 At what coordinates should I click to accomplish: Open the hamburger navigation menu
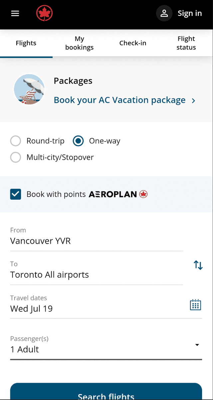pyautogui.click(x=15, y=13)
